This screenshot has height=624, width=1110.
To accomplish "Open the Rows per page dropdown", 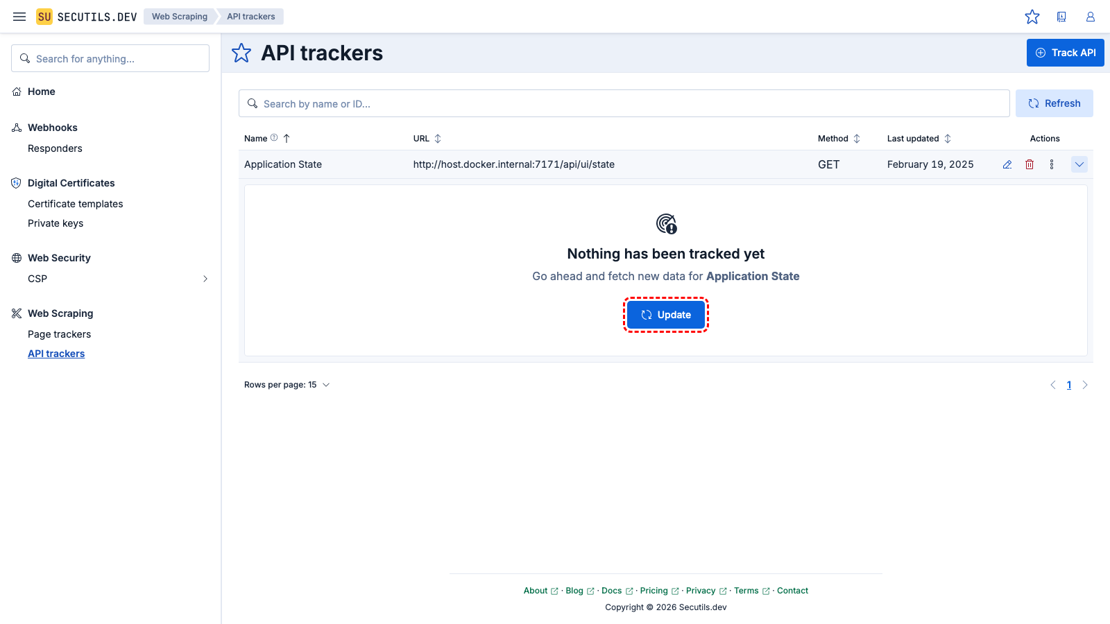I will click(x=287, y=385).
